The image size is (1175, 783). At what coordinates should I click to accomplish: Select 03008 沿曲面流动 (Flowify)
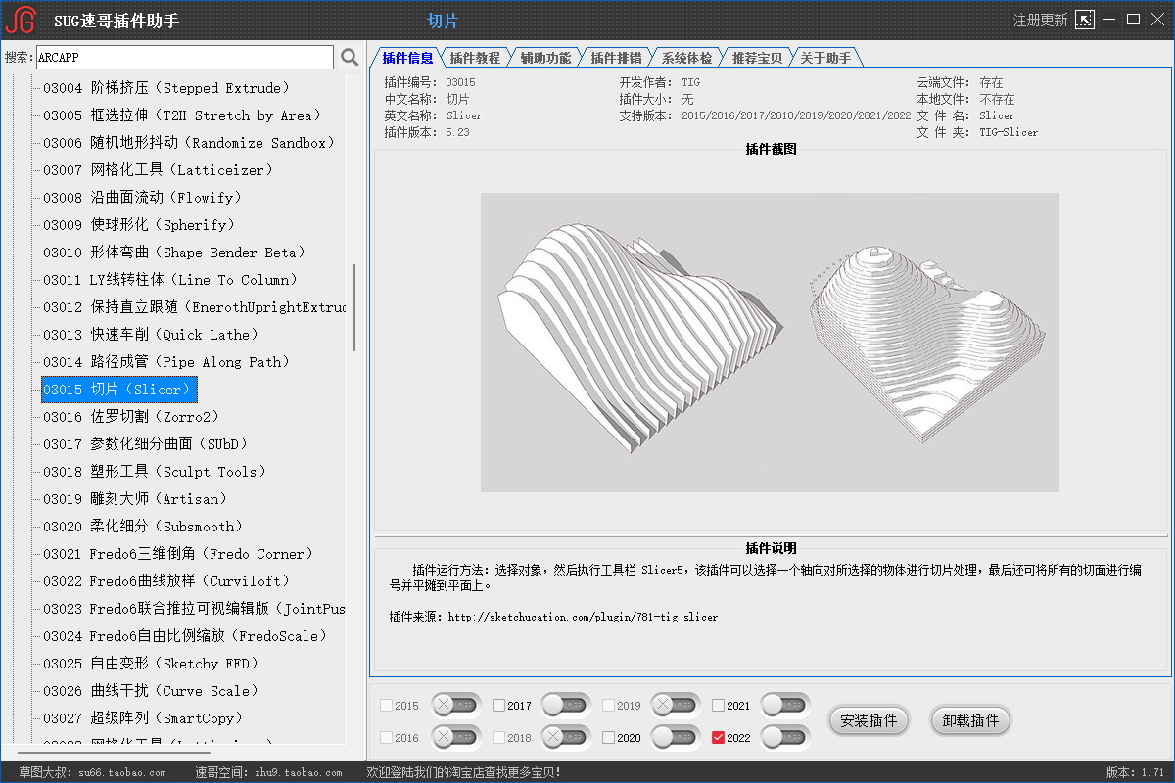(143, 198)
